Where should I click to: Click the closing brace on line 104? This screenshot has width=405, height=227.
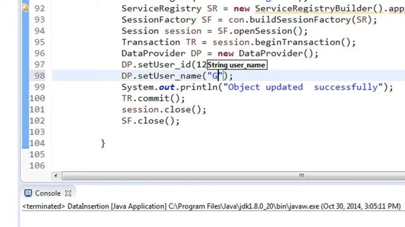[103, 143]
